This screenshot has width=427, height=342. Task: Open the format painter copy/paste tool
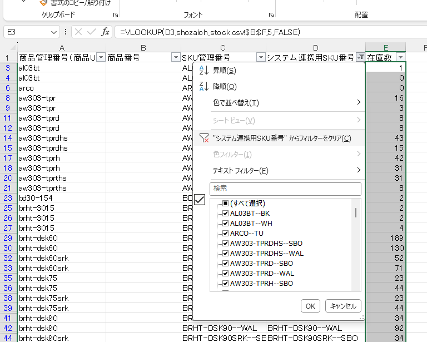point(75,3)
